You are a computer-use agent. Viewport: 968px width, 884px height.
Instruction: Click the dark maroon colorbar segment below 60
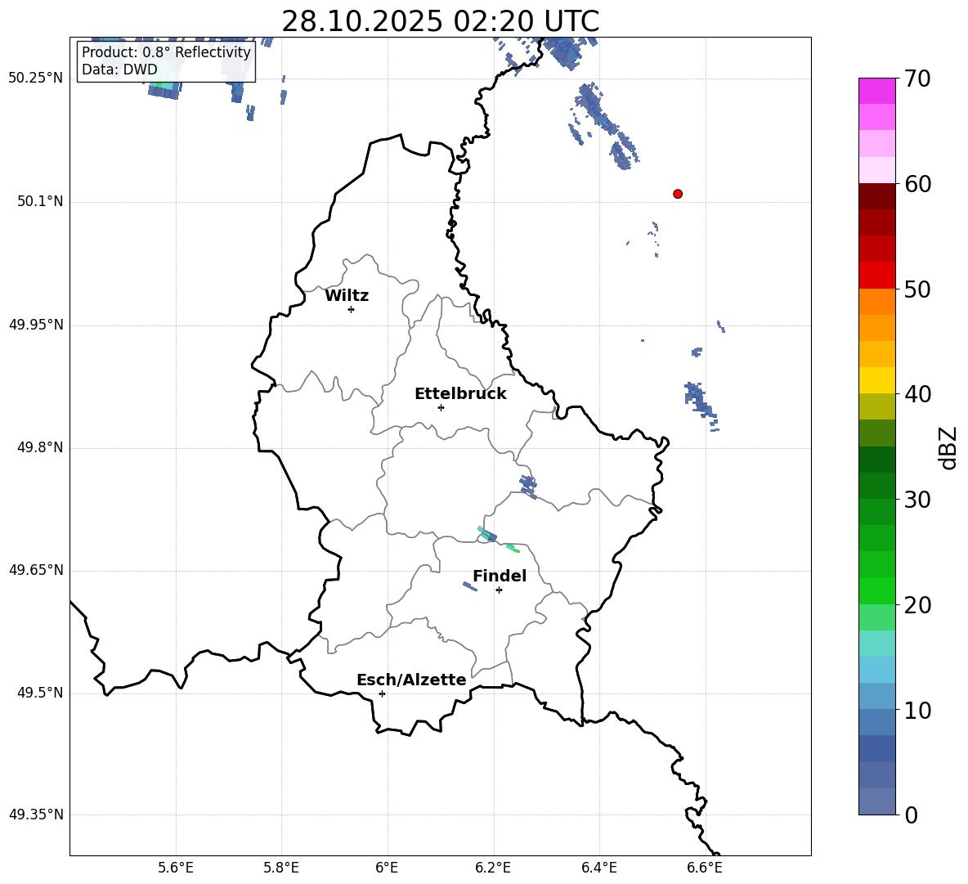coord(876,196)
